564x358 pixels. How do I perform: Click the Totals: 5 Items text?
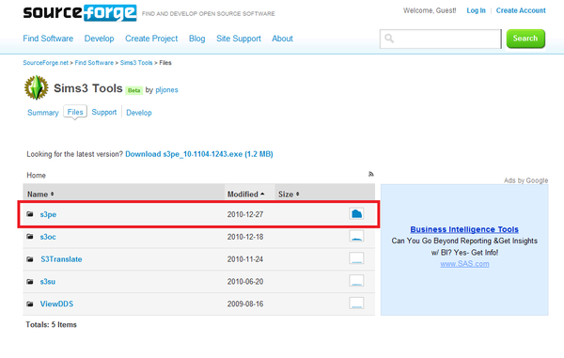tap(51, 324)
